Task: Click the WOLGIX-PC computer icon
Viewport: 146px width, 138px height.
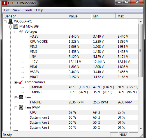Action: coord(10,21)
